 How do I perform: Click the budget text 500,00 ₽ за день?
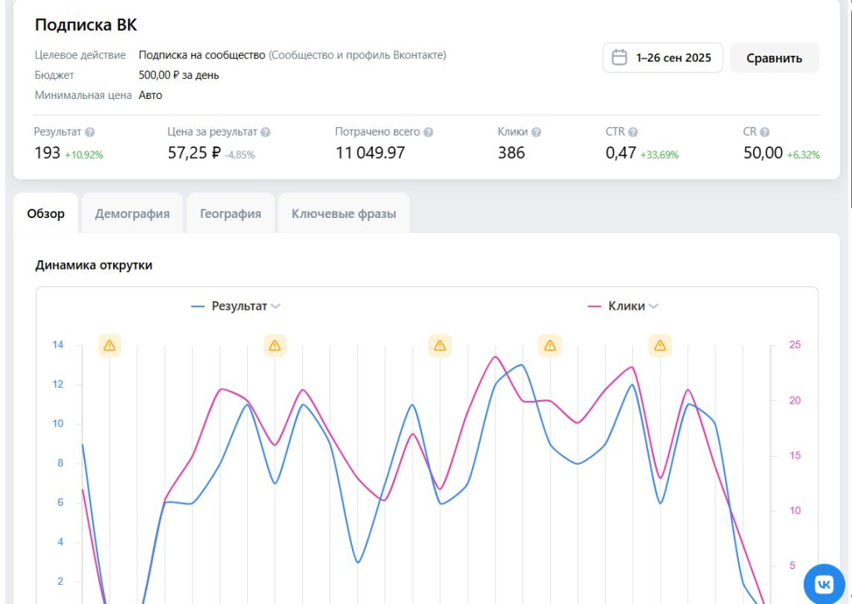coord(179,75)
